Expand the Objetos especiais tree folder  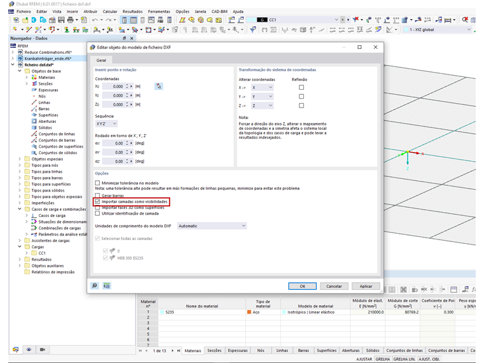(x=20, y=159)
